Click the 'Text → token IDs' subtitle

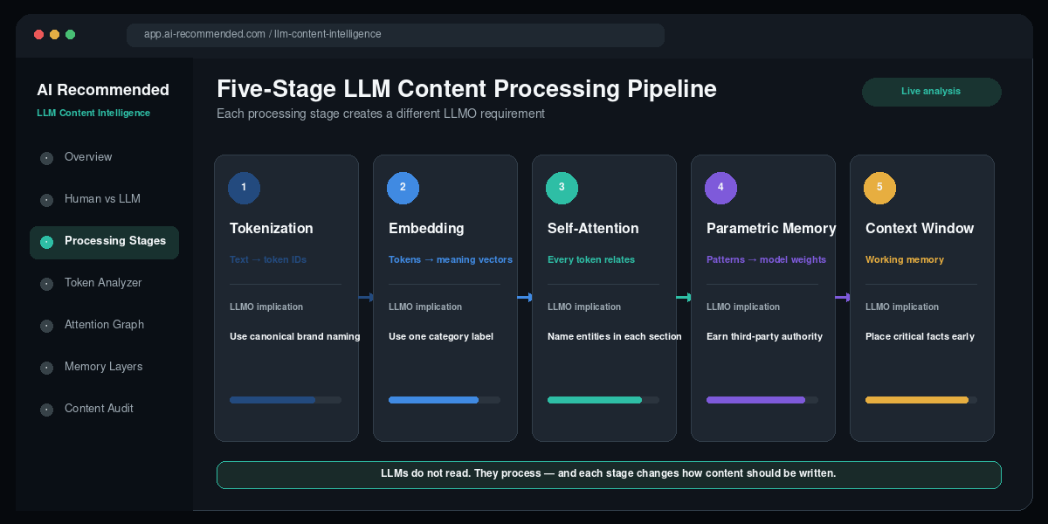point(268,260)
